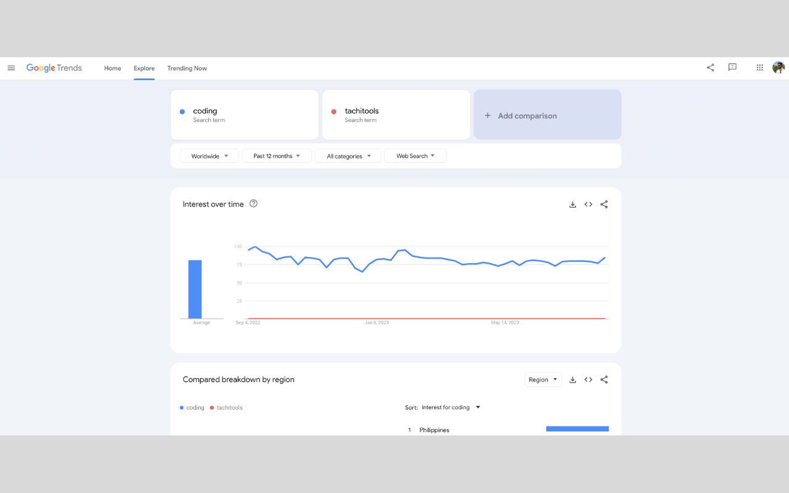
Task: Open the navigation hamburger menu
Action: 11,68
